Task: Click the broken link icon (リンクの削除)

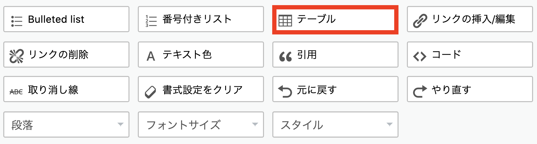Action: 17,56
